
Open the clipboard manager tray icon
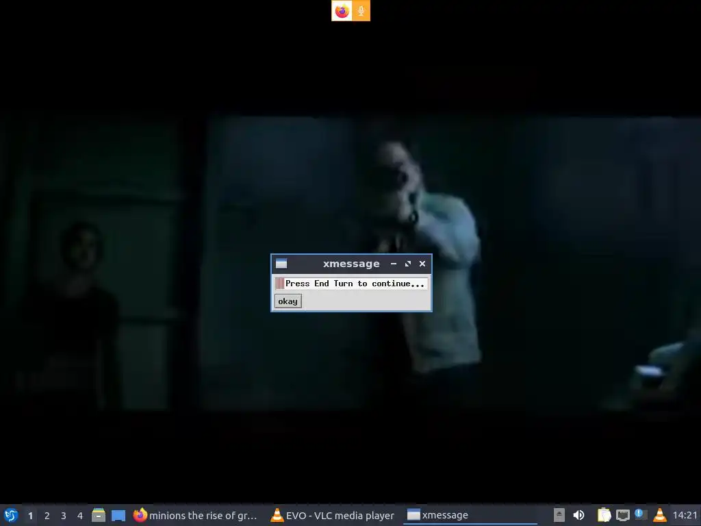(x=604, y=515)
